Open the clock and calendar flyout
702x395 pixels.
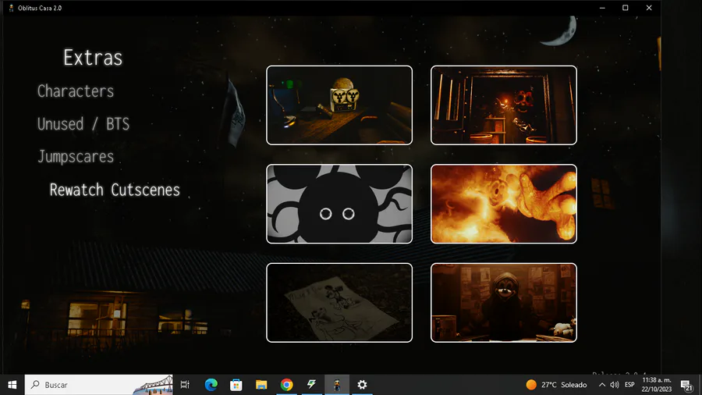(657, 385)
